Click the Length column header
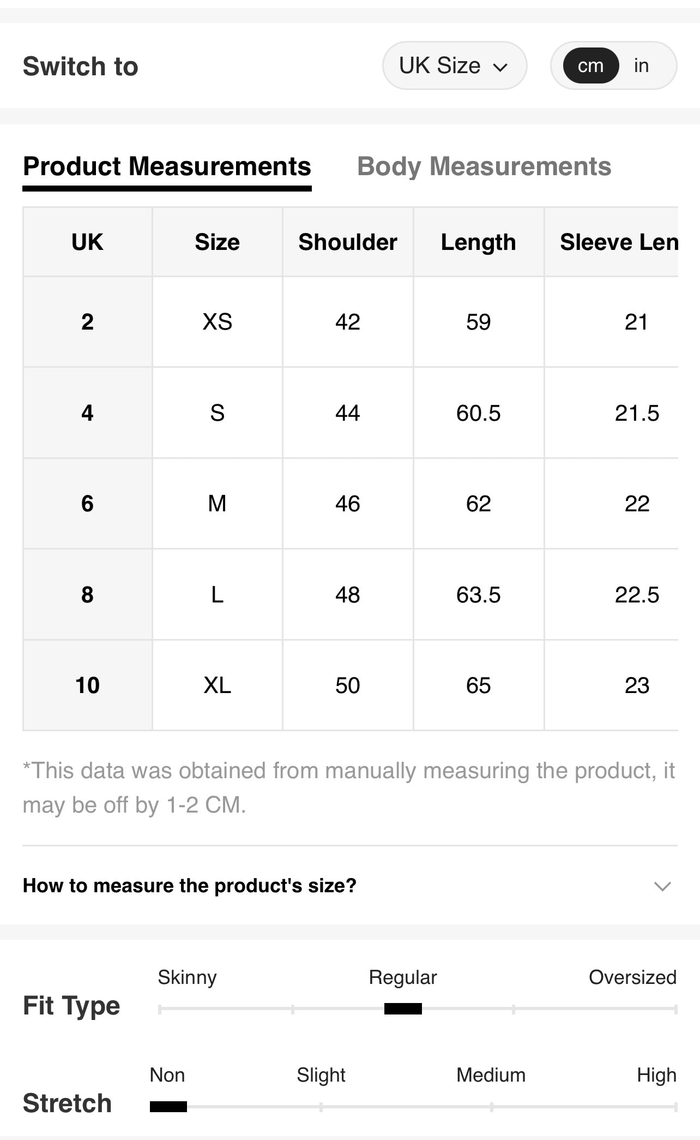This screenshot has height=1140, width=700. pos(478,242)
